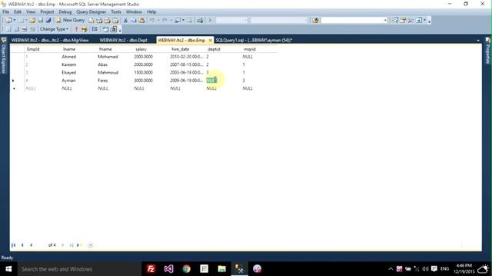Expand the Properties side panel
This screenshot has height=276, width=492.
point(488,51)
